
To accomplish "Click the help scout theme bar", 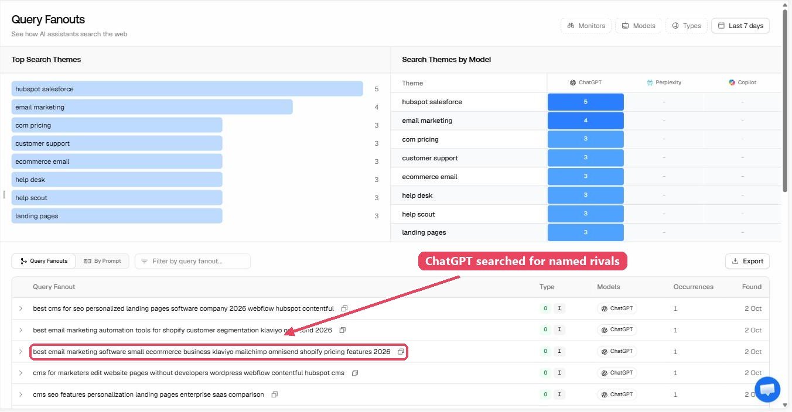I will [117, 198].
